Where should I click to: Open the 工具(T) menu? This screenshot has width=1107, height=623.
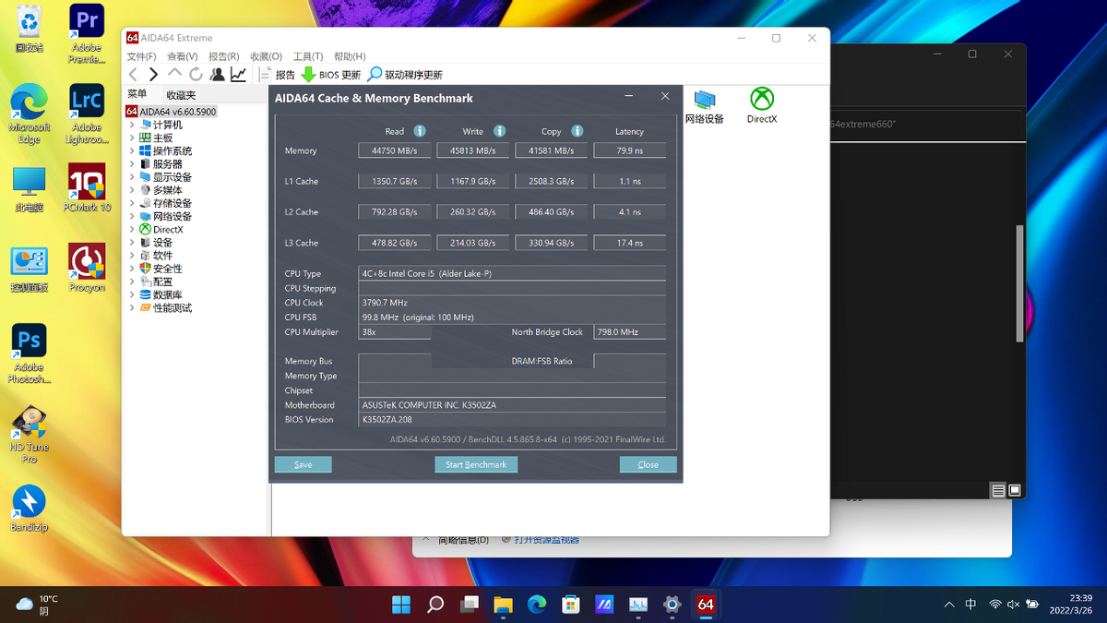point(308,56)
